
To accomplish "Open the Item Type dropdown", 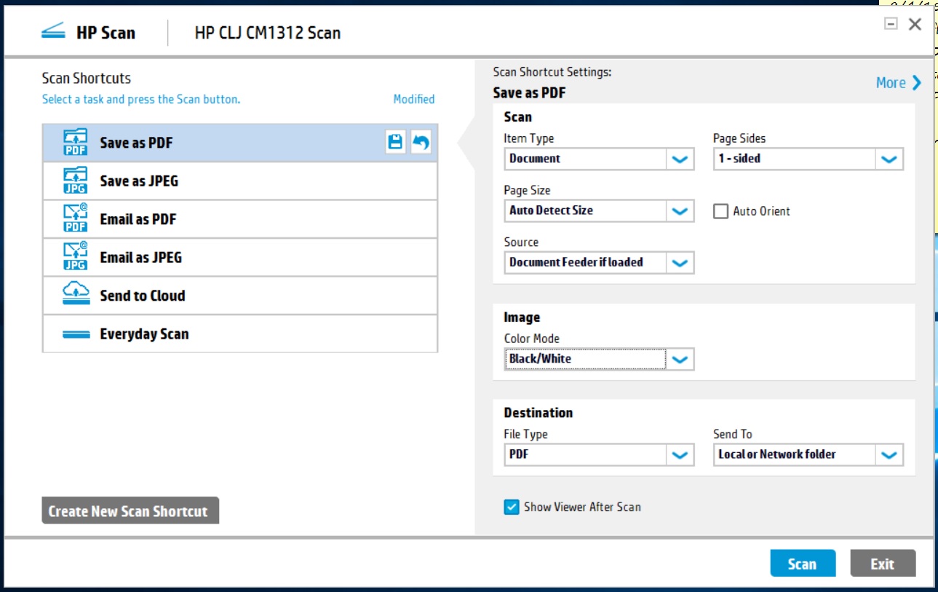I will pyautogui.click(x=680, y=159).
